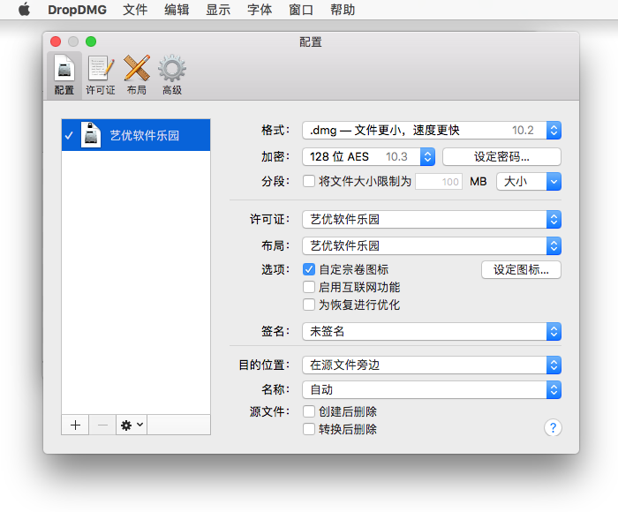
Task: Uncheck 自定宗卷图标 option
Action: pos(309,269)
